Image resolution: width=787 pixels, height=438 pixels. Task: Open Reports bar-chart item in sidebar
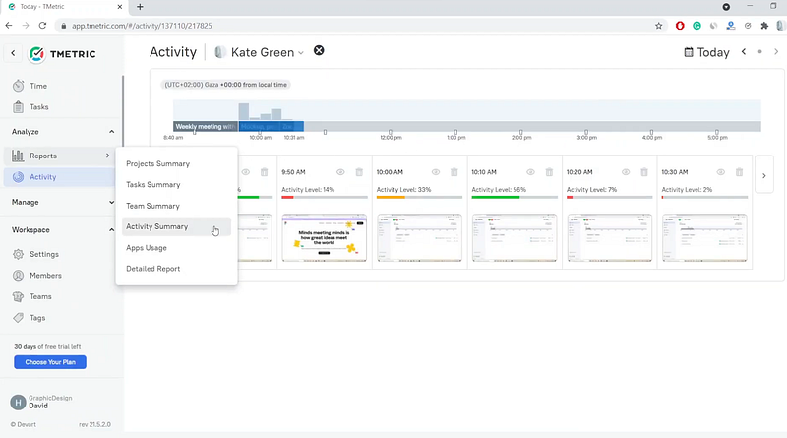coord(60,156)
